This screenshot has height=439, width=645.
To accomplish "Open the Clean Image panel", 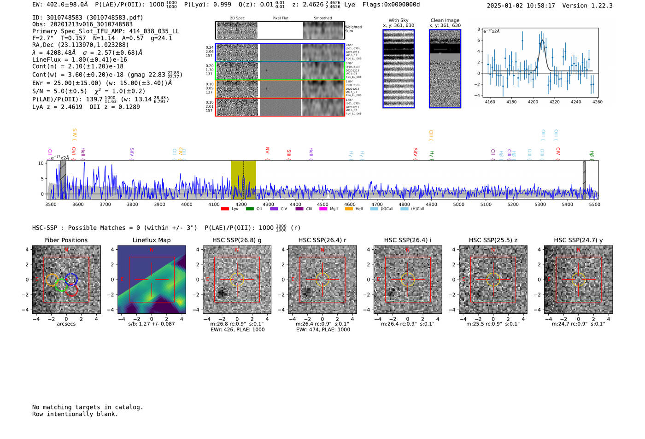I will click(445, 69).
